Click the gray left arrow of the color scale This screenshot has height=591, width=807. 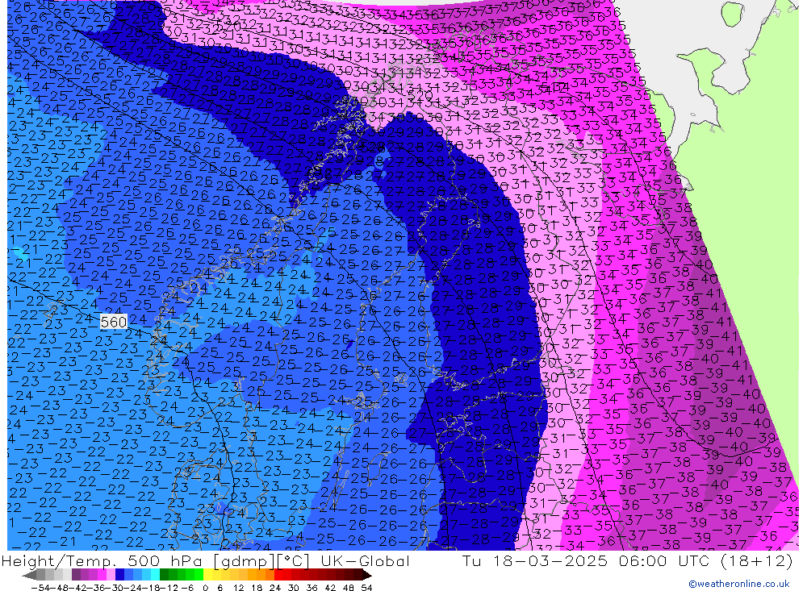(29, 575)
